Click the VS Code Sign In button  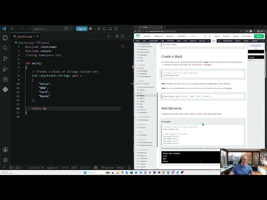coord(82,29)
